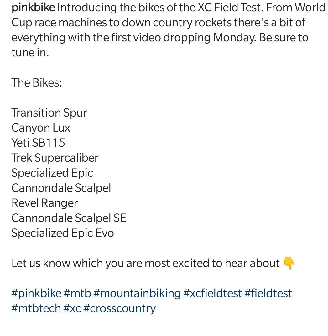Click the Yeti SB115 text
The height and width of the screenshot is (336, 328).
(x=38, y=143)
